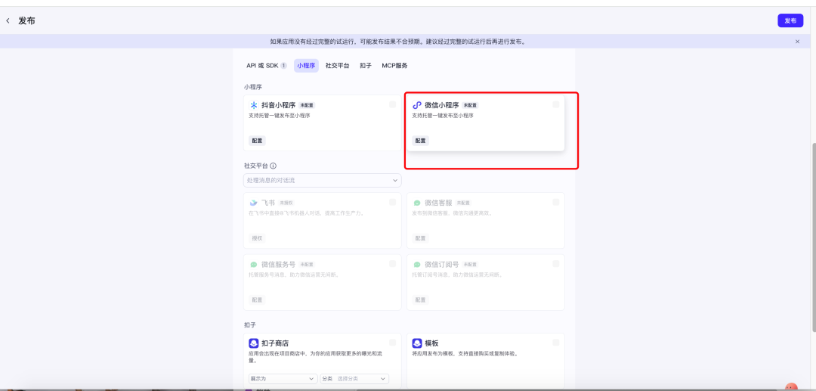Tick the 抖音小程序 checkbox
The height and width of the screenshot is (391, 816).
tap(392, 104)
